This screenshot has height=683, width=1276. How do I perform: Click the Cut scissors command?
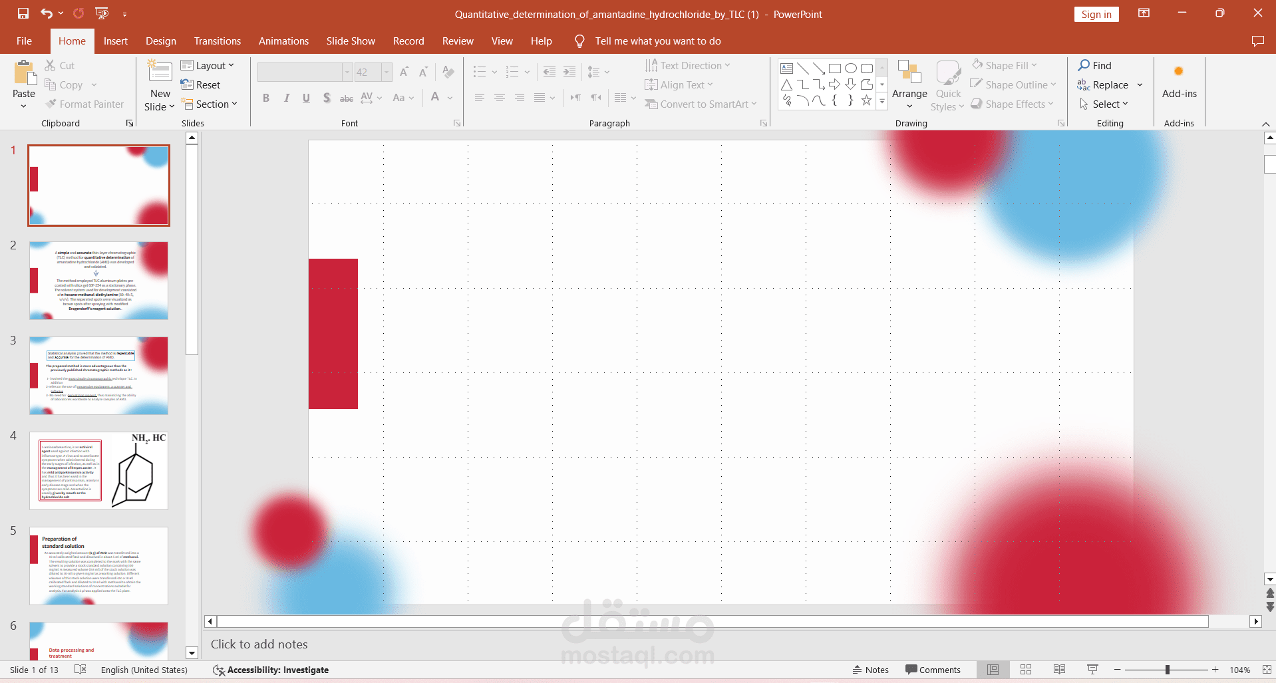59,65
